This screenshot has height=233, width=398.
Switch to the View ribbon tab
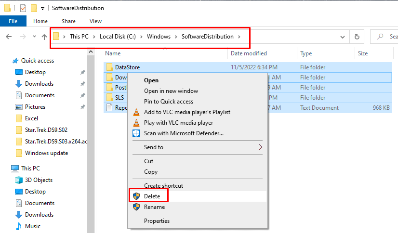click(95, 21)
